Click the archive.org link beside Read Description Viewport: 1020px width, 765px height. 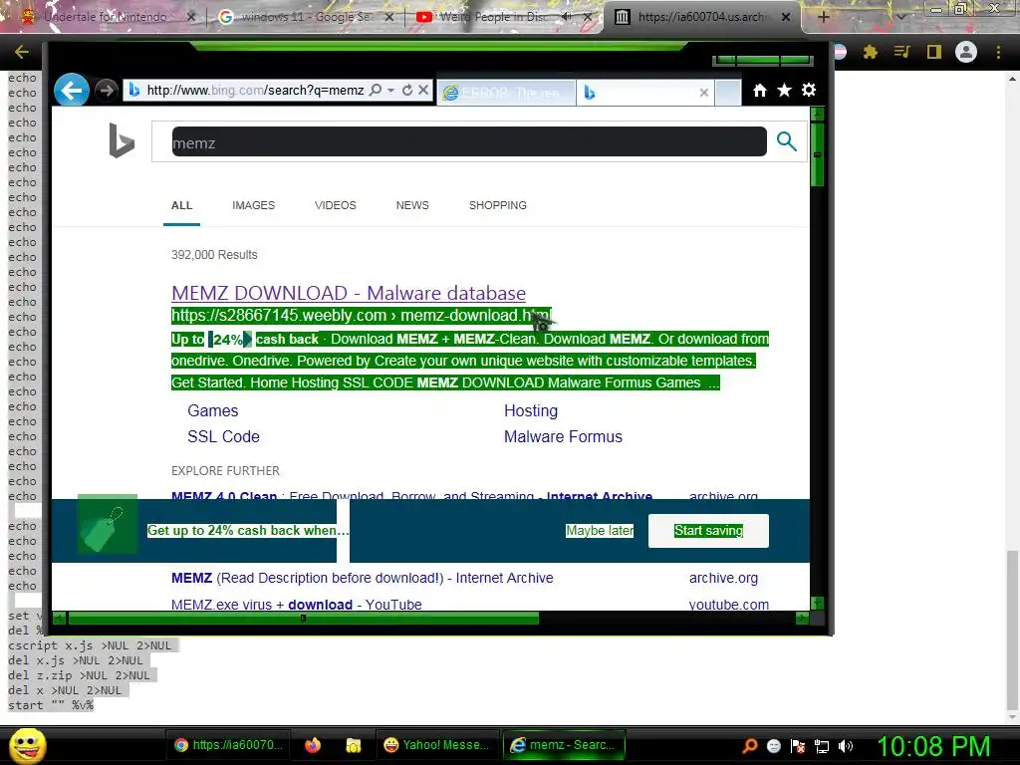point(723,578)
